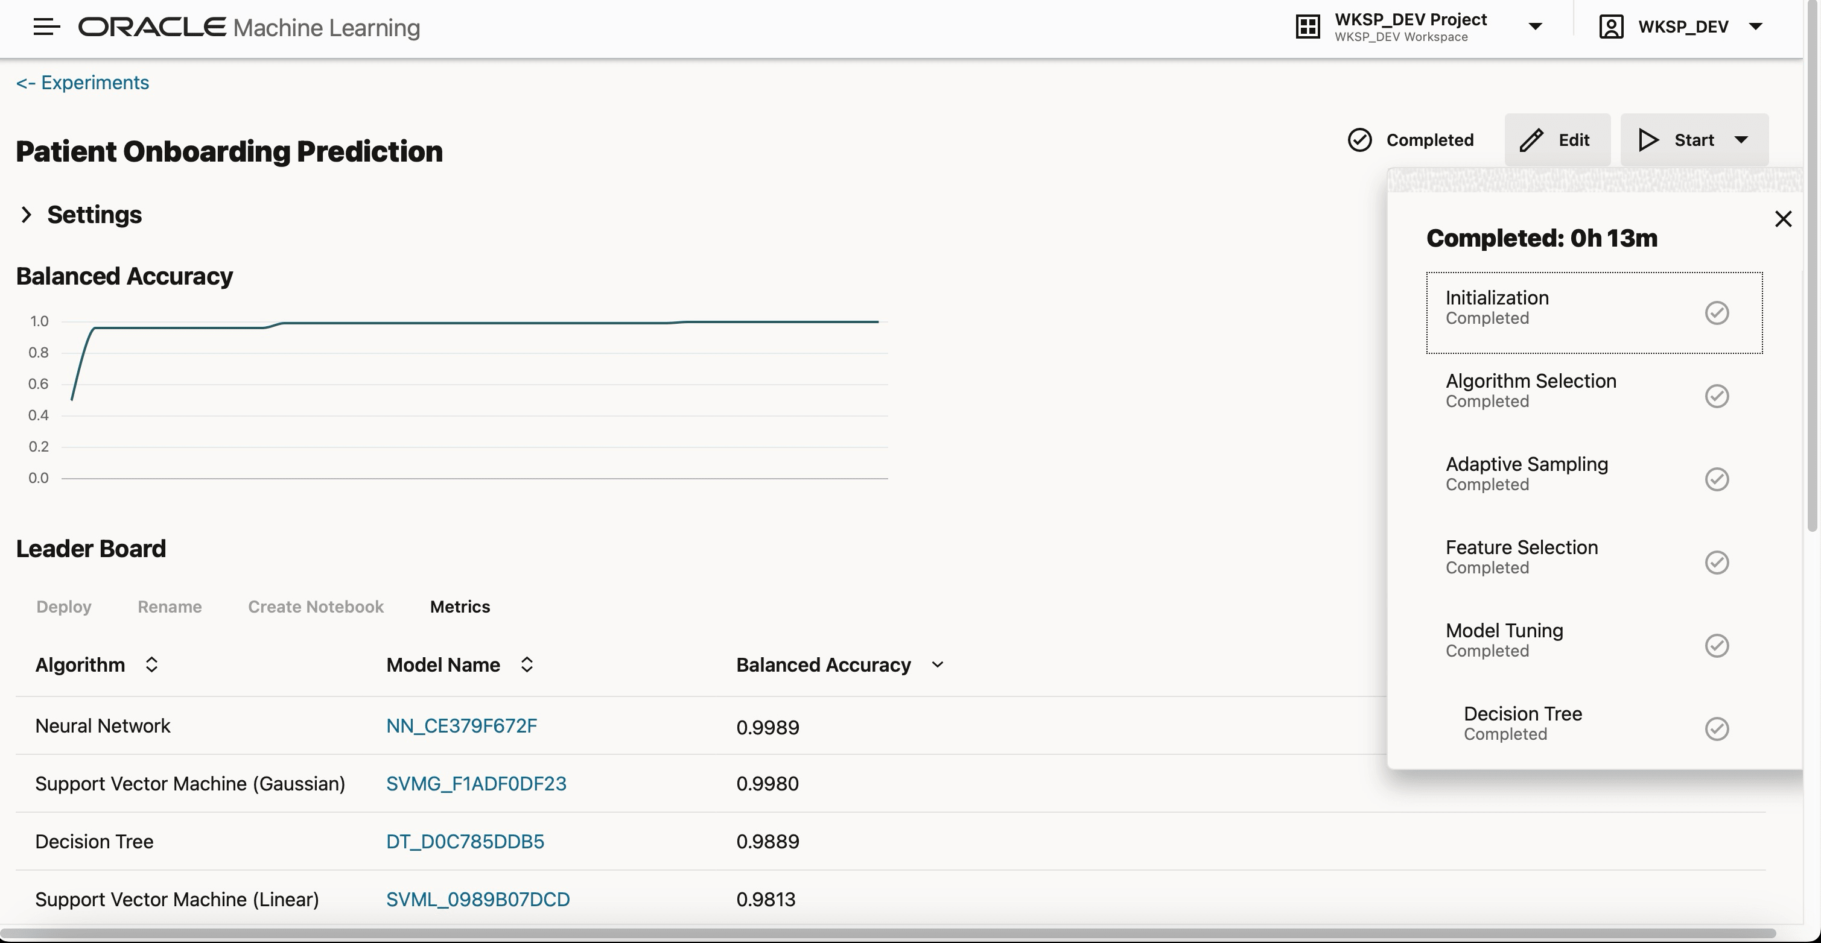This screenshot has height=943, width=1821.
Task: Click the Completed status check icon
Action: [x=1359, y=140]
